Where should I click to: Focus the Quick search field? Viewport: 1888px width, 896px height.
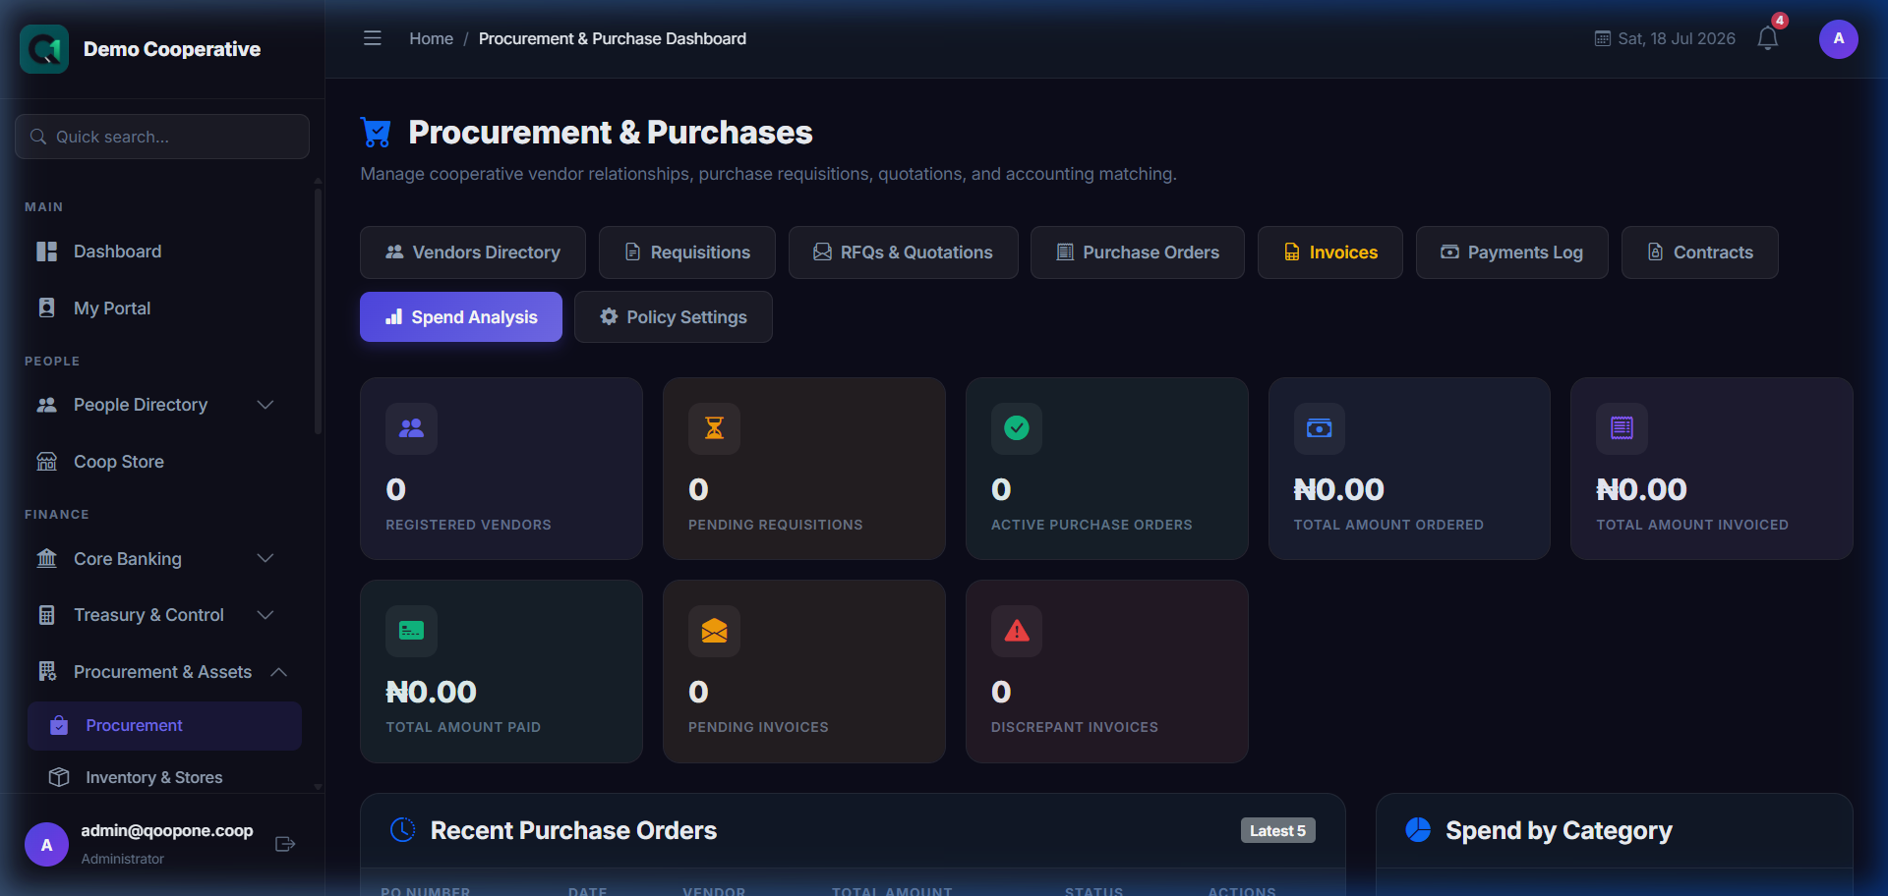point(162,137)
